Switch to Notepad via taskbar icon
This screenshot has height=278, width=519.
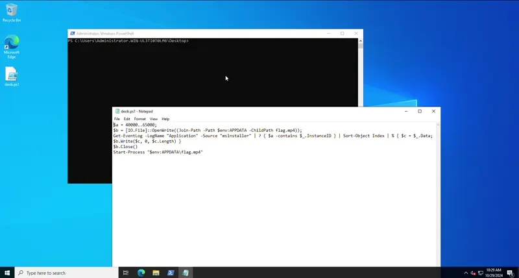[x=186, y=273]
